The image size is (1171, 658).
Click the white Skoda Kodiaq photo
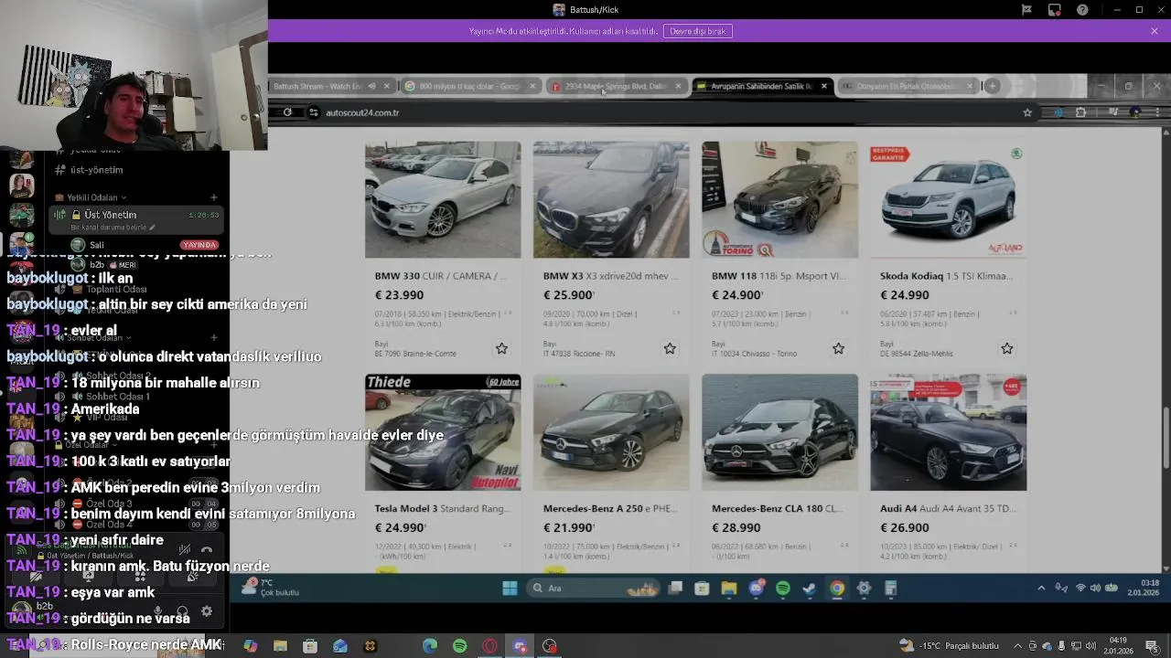coord(948,199)
